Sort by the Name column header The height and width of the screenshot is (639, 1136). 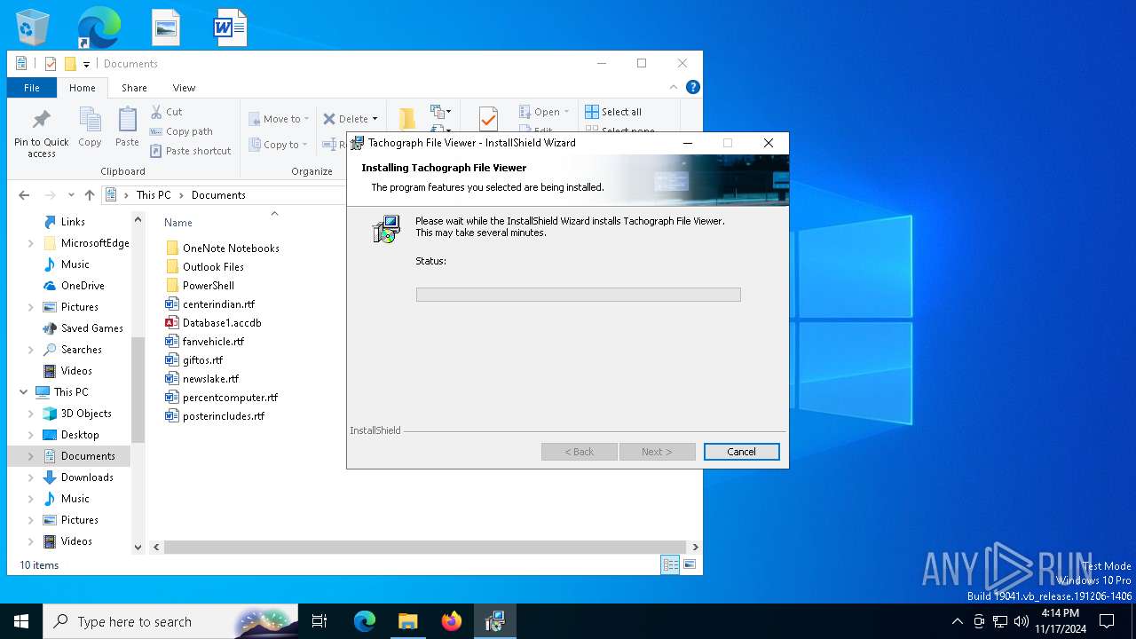[x=178, y=223]
